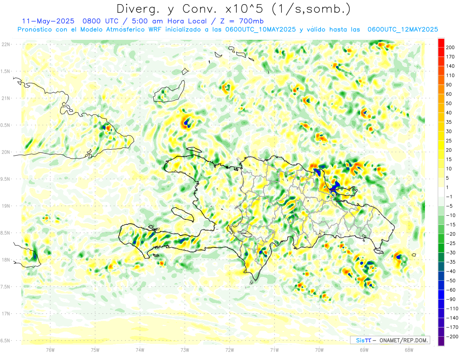Click the 'ONAMET/REP.DOM.' credit label
Image resolution: width=459 pixels, height=355 pixels.
pos(403,340)
